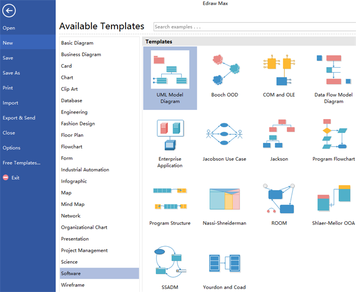Pick the Jackson template icon
The height and width of the screenshot is (292, 356).
(279, 134)
